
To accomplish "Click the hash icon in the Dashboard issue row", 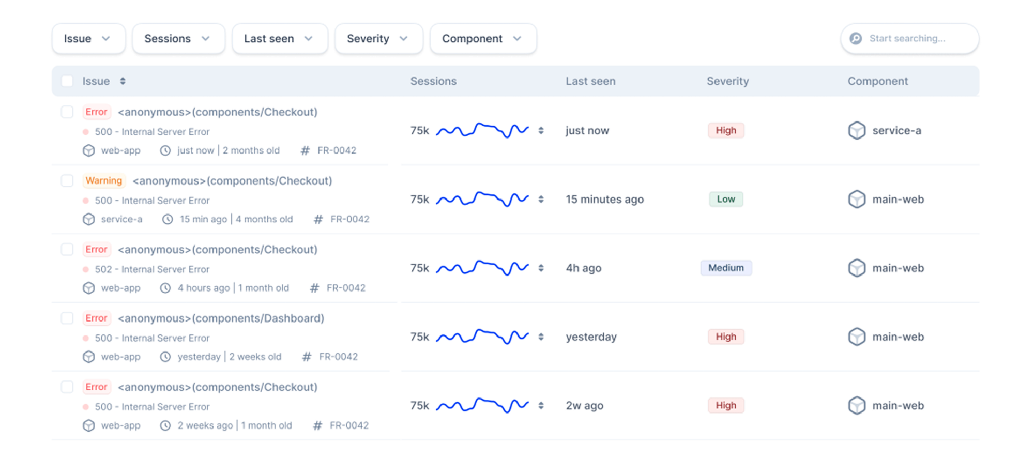I will coord(307,357).
